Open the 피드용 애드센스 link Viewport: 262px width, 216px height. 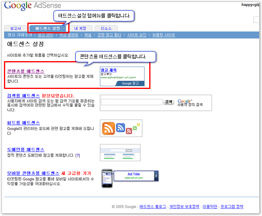(23, 123)
